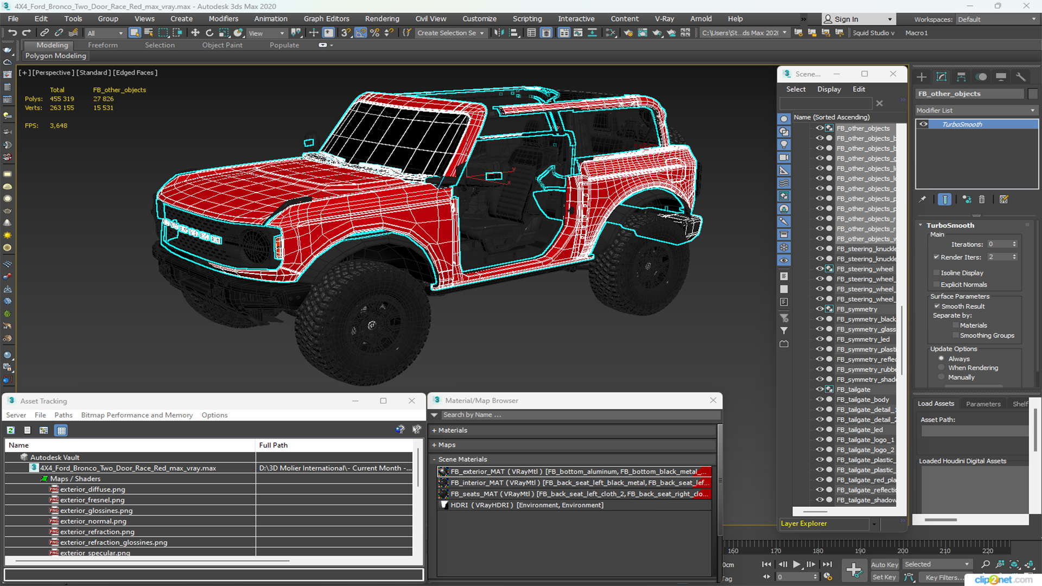
Task: Toggle Angle Snap in the main toolbar
Action: click(x=360, y=33)
